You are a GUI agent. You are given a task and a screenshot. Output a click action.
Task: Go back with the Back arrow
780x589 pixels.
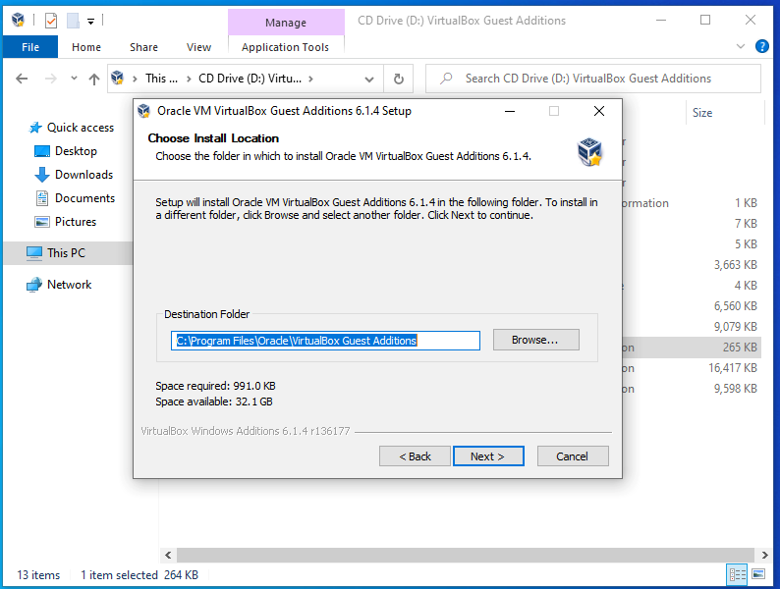point(22,79)
